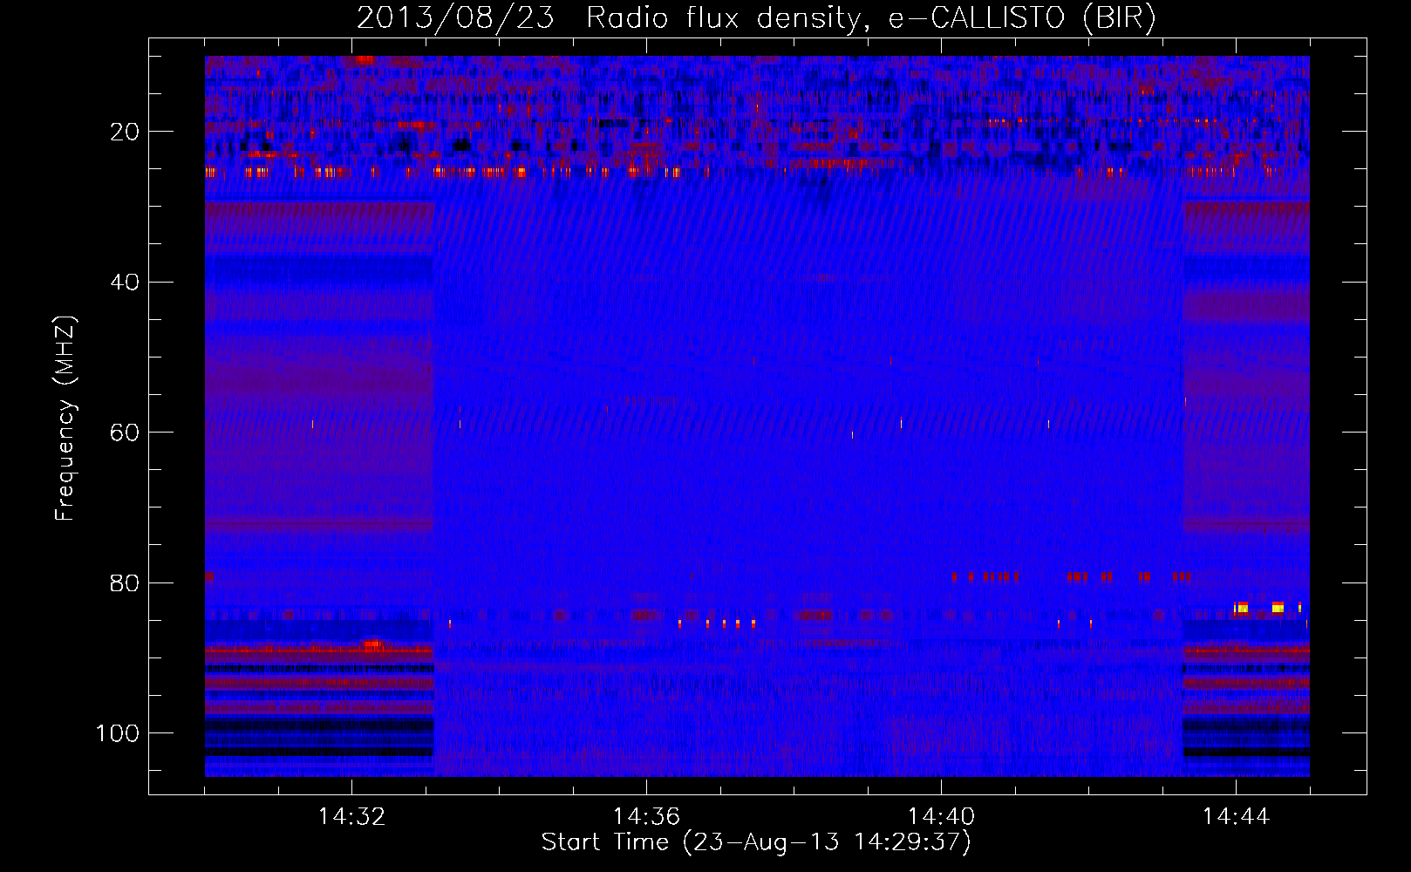Click the 14:32 time tick label

(351, 817)
